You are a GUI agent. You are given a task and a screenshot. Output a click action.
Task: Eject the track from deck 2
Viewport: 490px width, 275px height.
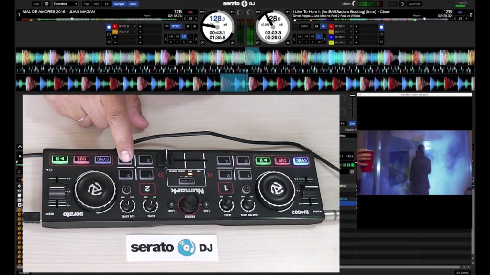288,42
